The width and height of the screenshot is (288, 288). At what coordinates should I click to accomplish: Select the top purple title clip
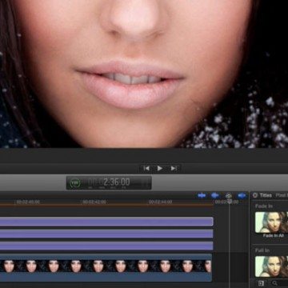click(106, 222)
